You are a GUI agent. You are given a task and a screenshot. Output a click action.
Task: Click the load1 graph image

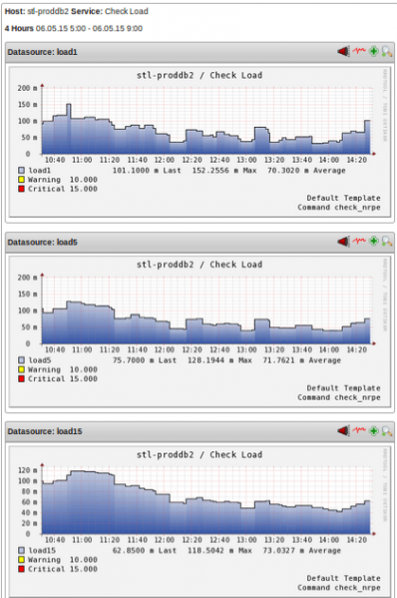coord(199,142)
